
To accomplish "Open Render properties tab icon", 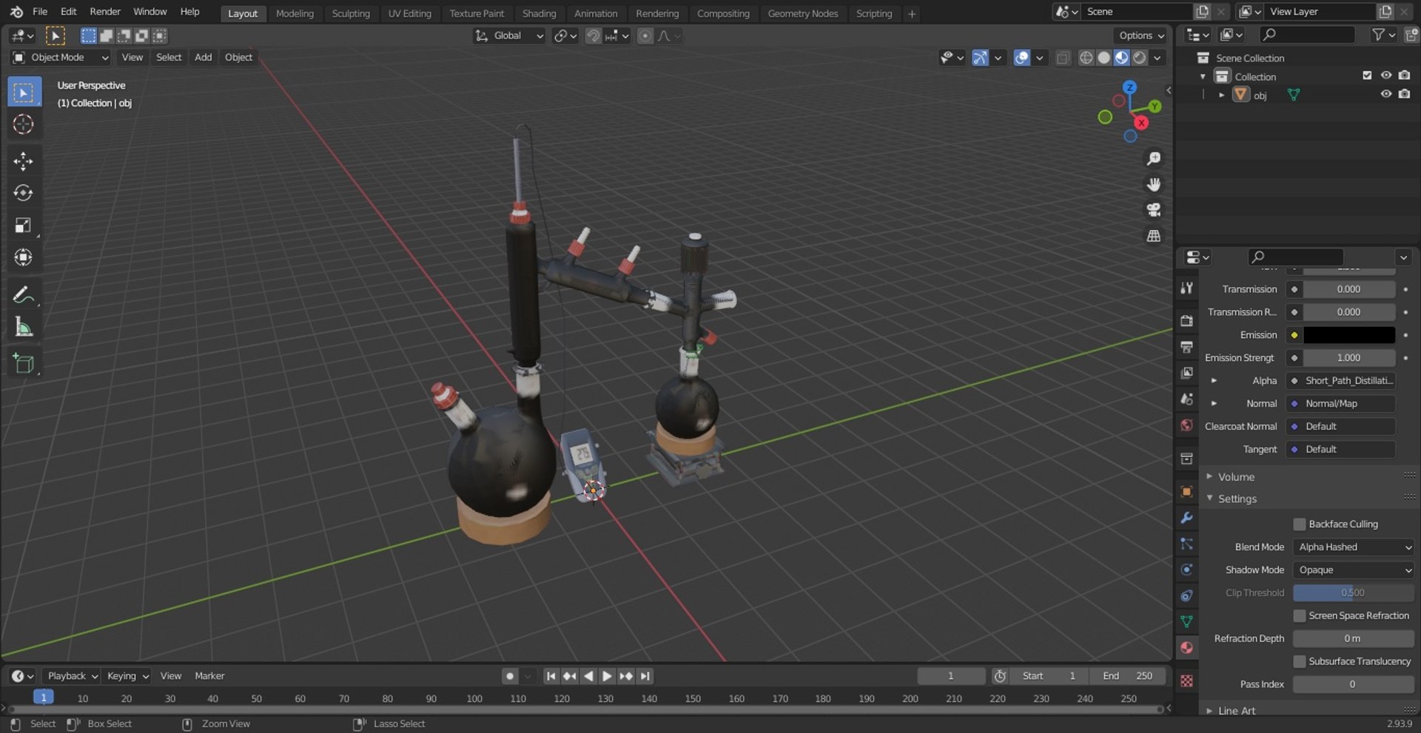I will coord(1186,321).
